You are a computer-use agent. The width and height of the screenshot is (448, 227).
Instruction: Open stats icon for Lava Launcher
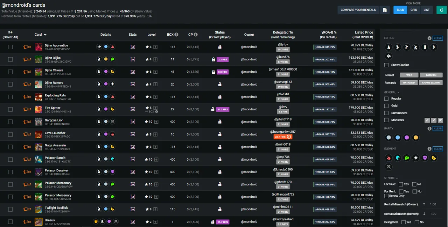tap(133, 134)
